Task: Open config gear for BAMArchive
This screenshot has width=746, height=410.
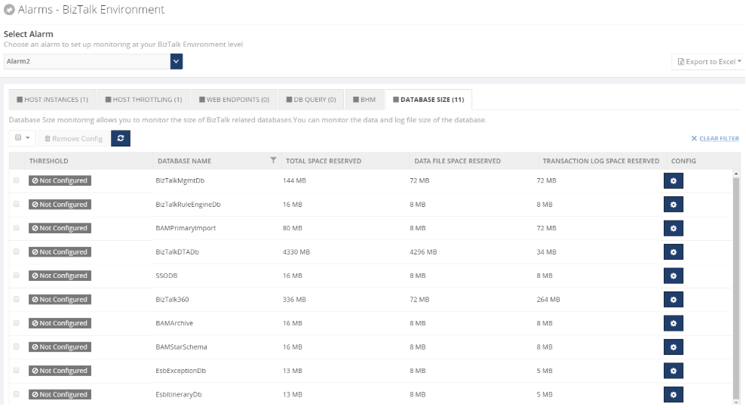Action: (673, 323)
